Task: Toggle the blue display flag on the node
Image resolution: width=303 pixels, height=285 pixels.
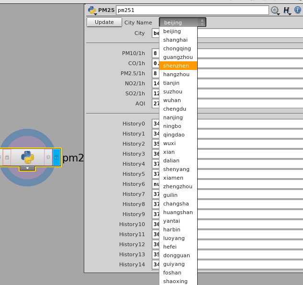Action: (x=56, y=157)
